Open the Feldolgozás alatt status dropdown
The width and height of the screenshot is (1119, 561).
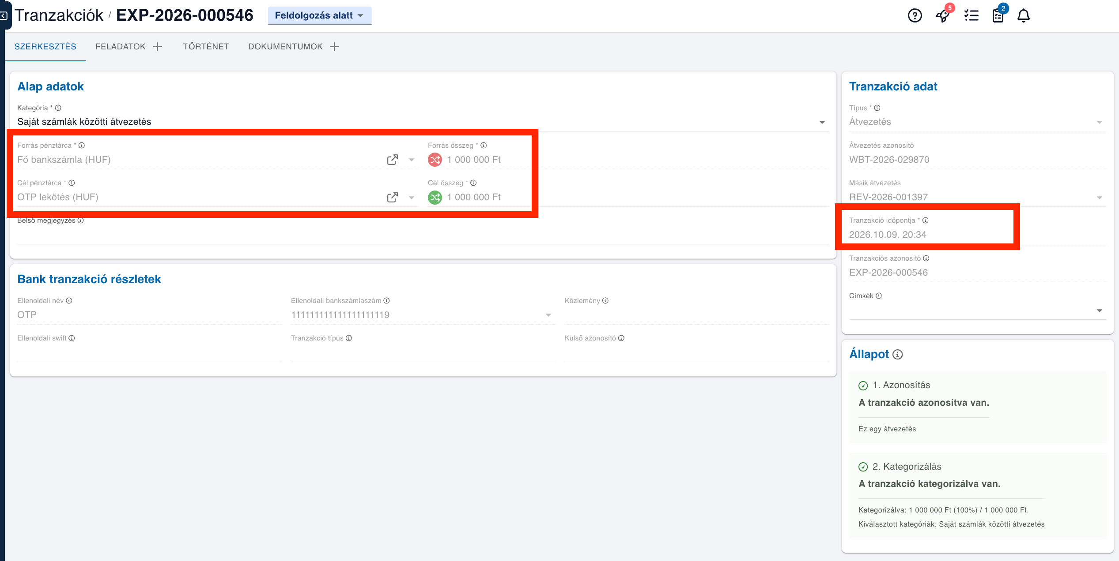click(x=320, y=15)
